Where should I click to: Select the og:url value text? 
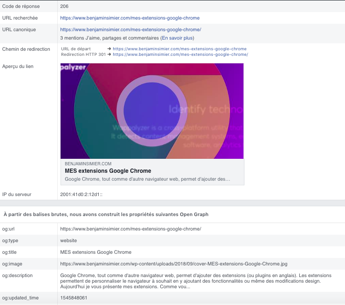pos(131,229)
